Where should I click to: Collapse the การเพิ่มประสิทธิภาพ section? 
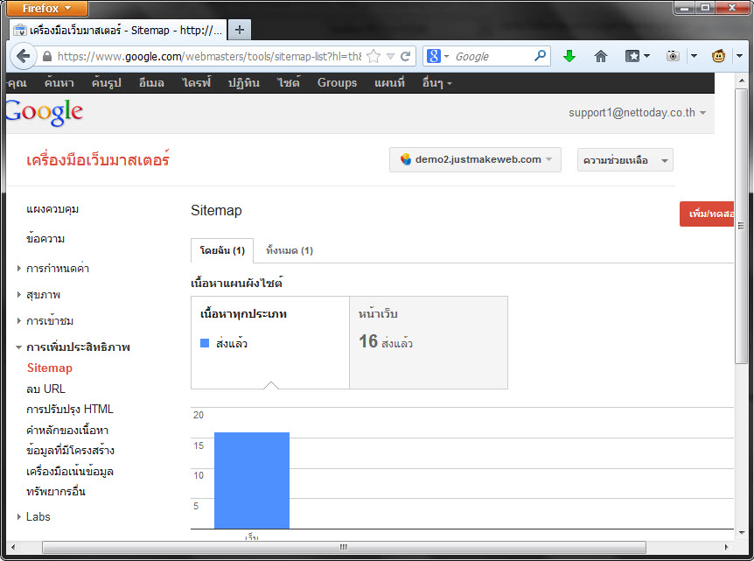coord(18,347)
